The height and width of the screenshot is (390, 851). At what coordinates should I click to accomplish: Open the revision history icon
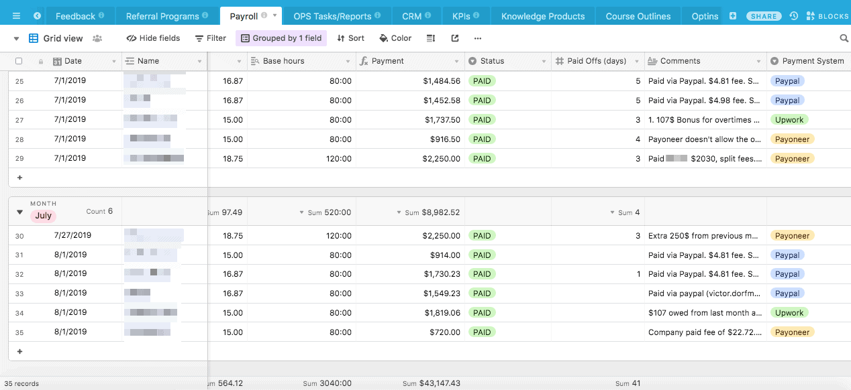[794, 16]
